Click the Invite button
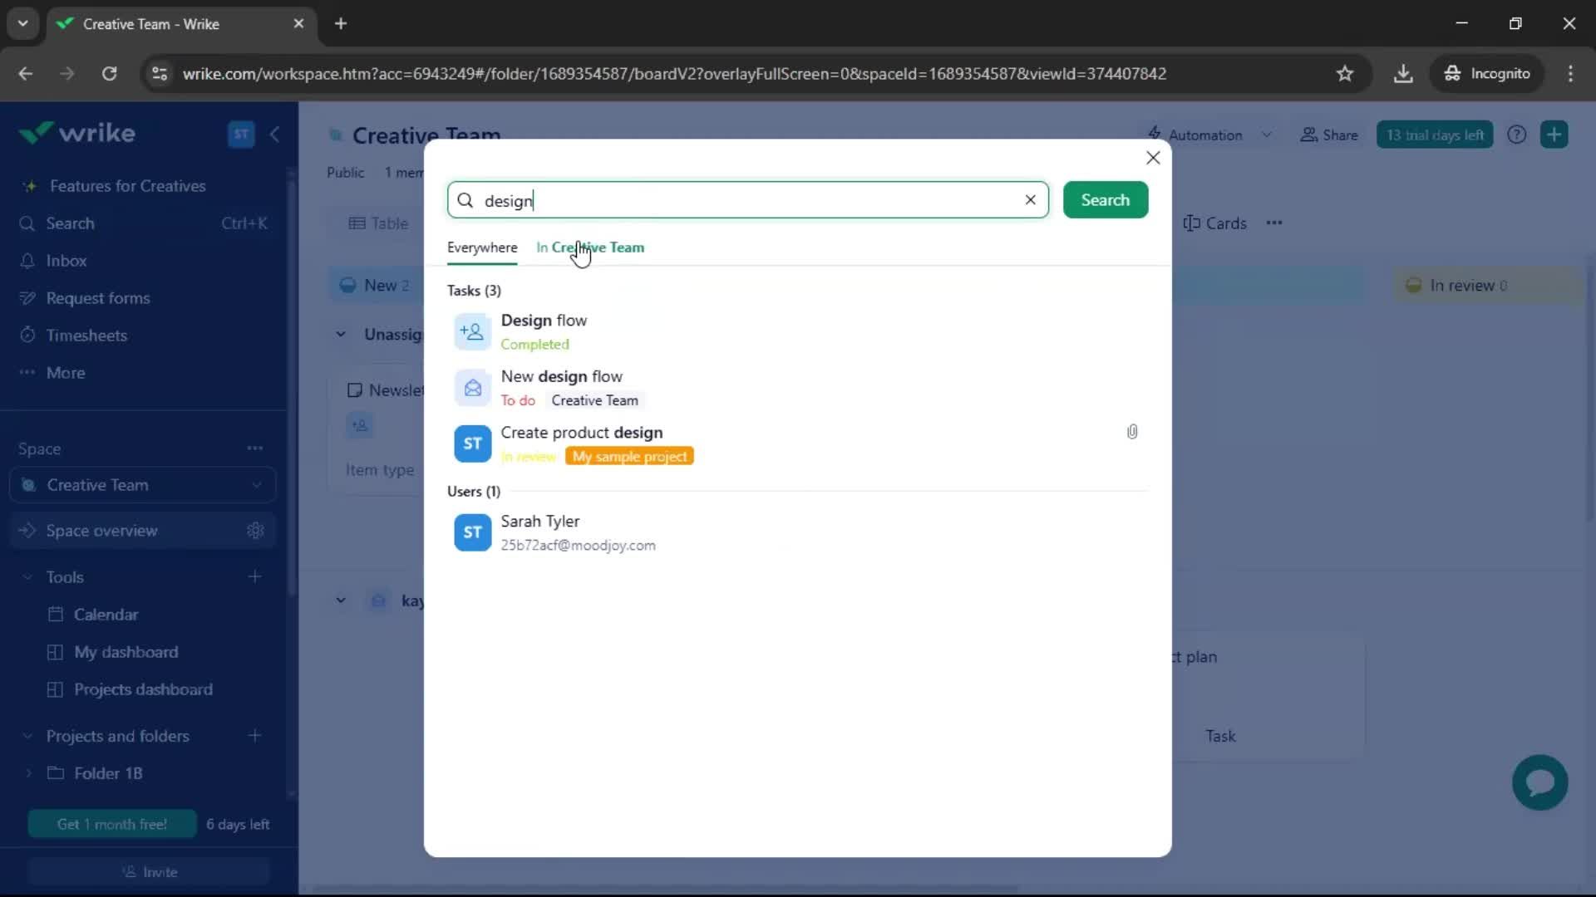Viewport: 1596px width, 897px height. pos(150,872)
